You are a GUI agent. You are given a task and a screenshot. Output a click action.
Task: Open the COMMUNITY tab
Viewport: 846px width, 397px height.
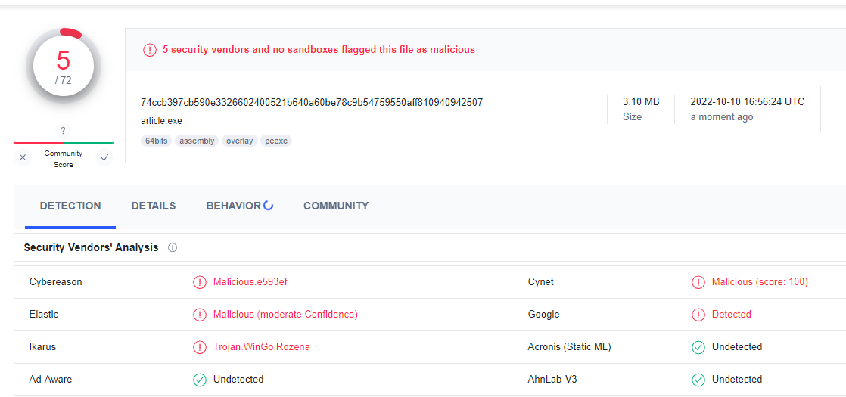point(336,206)
